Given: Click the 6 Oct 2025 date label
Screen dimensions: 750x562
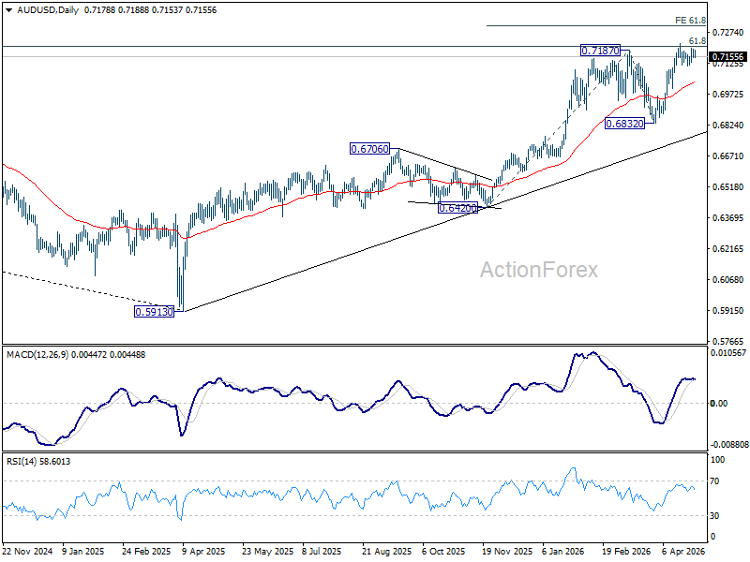Looking at the screenshot, I should click(x=443, y=552).
